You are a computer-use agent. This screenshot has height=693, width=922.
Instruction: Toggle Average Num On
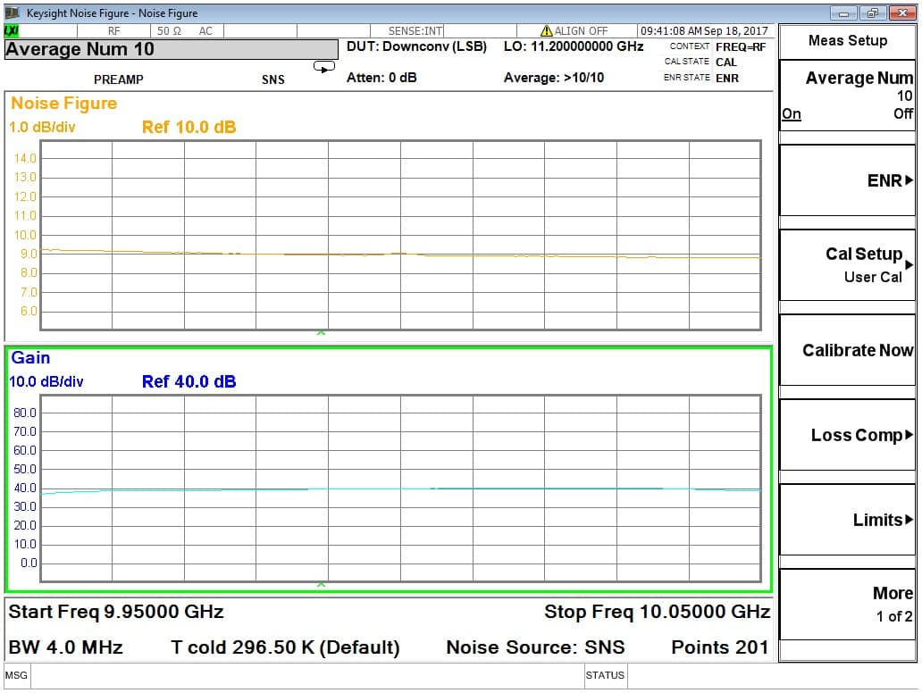pyautogui.click(x=791, y=114)
